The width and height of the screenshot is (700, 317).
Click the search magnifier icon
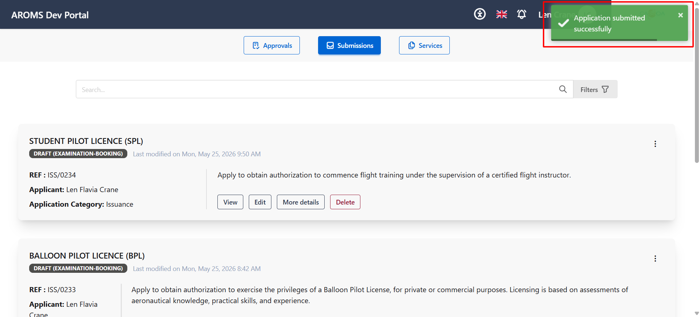(563, 89)
